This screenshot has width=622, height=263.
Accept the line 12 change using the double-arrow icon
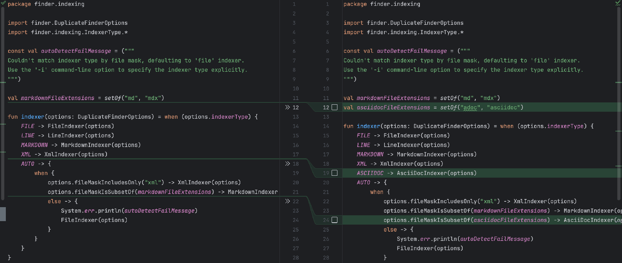[288, 107]
